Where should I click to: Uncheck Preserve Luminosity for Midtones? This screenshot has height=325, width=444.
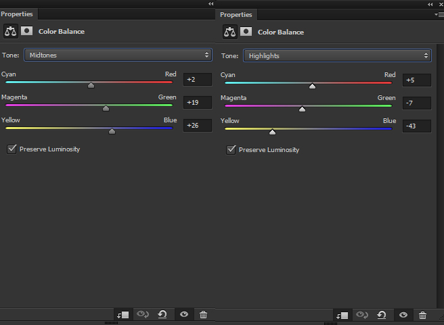(x=12, y=149)
